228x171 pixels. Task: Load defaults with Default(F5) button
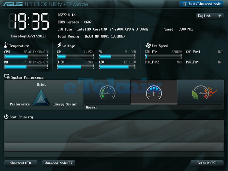click(207, 163)
